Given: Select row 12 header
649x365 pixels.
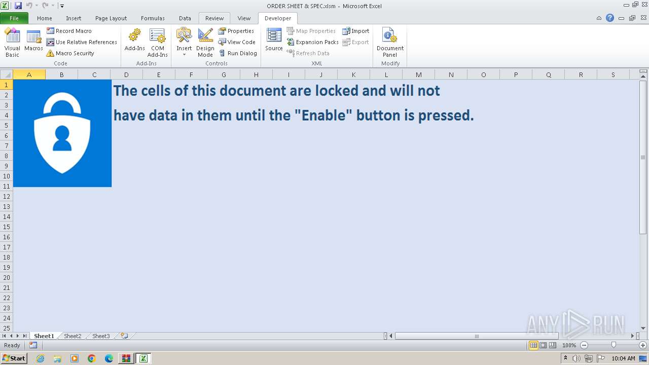Looking at the screenshot, I should (x=7, y=196).
